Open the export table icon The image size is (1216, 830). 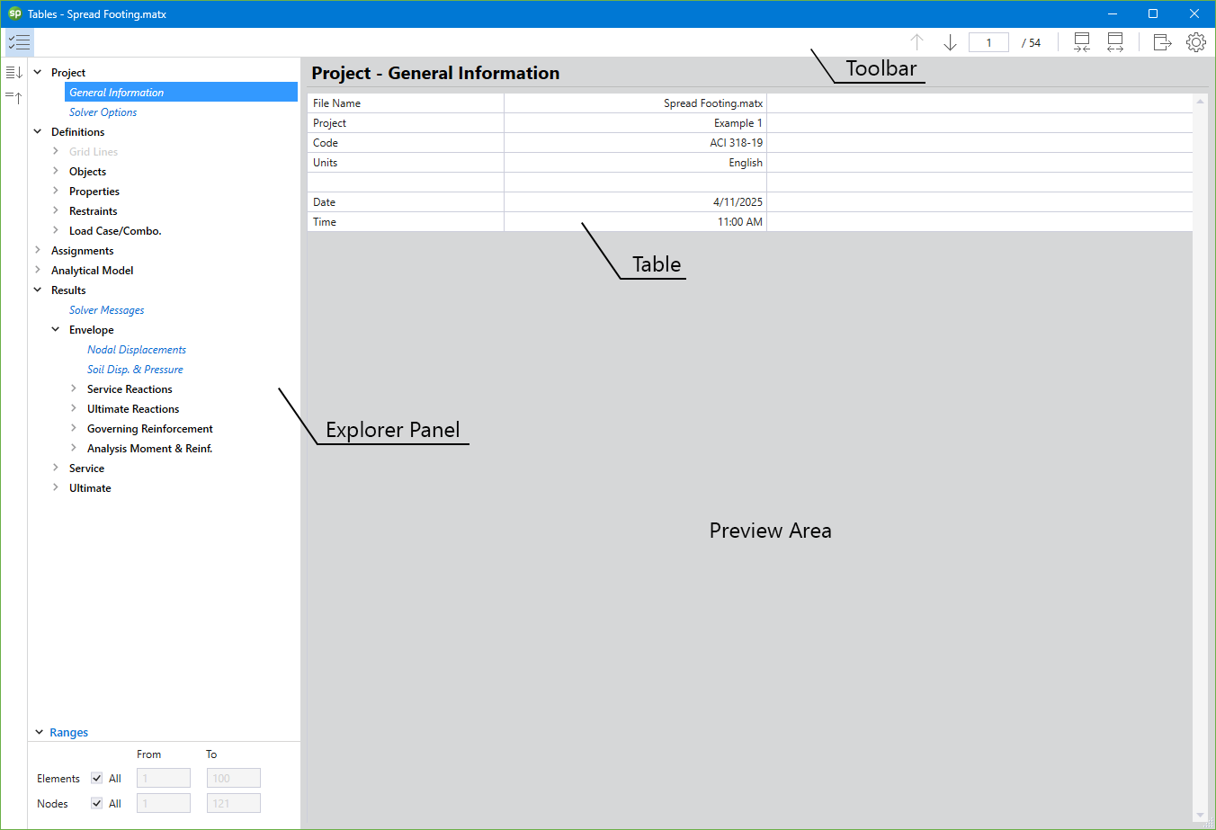1161,41
